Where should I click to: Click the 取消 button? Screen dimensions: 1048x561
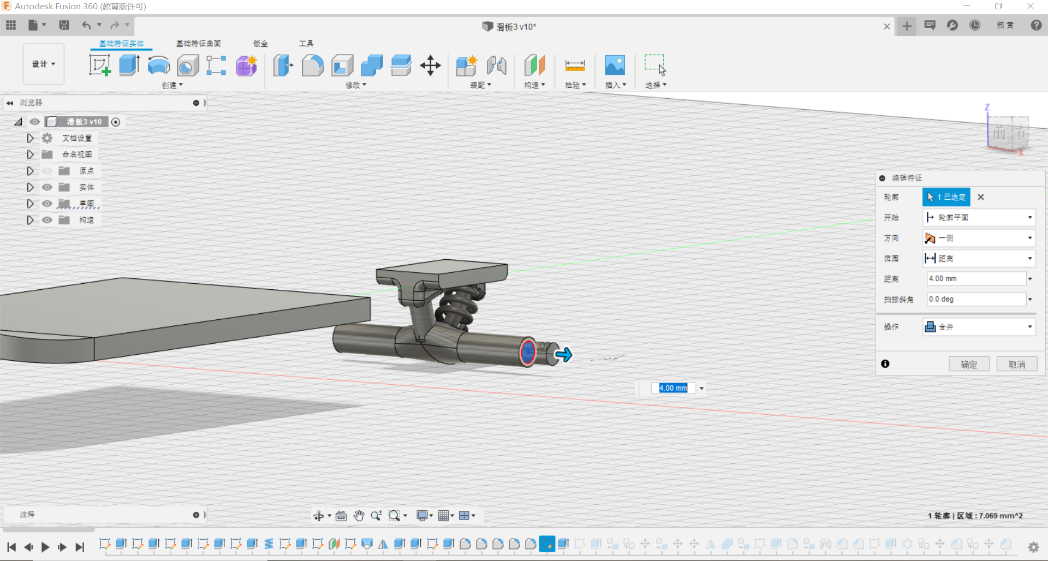pos(1017,364)
